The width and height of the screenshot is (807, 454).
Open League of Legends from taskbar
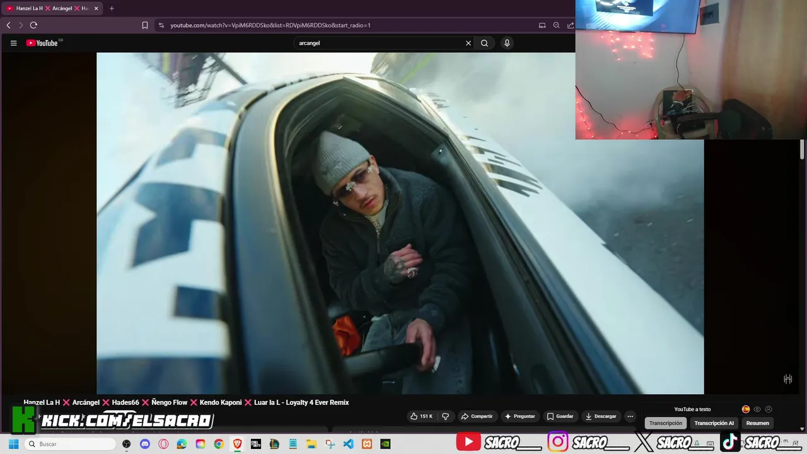[x=274, y=444]
